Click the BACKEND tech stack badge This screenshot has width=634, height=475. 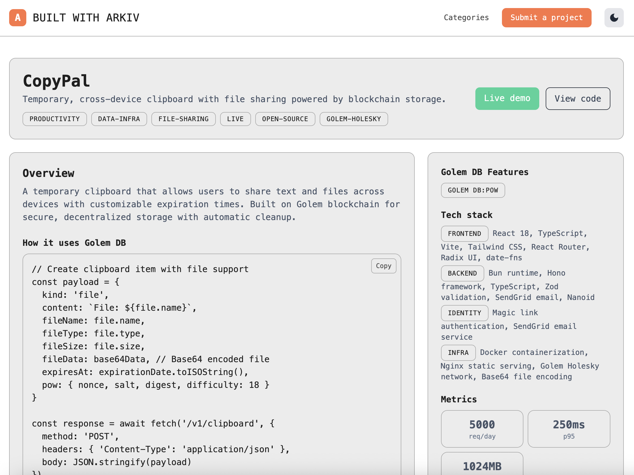coord(462,273)
